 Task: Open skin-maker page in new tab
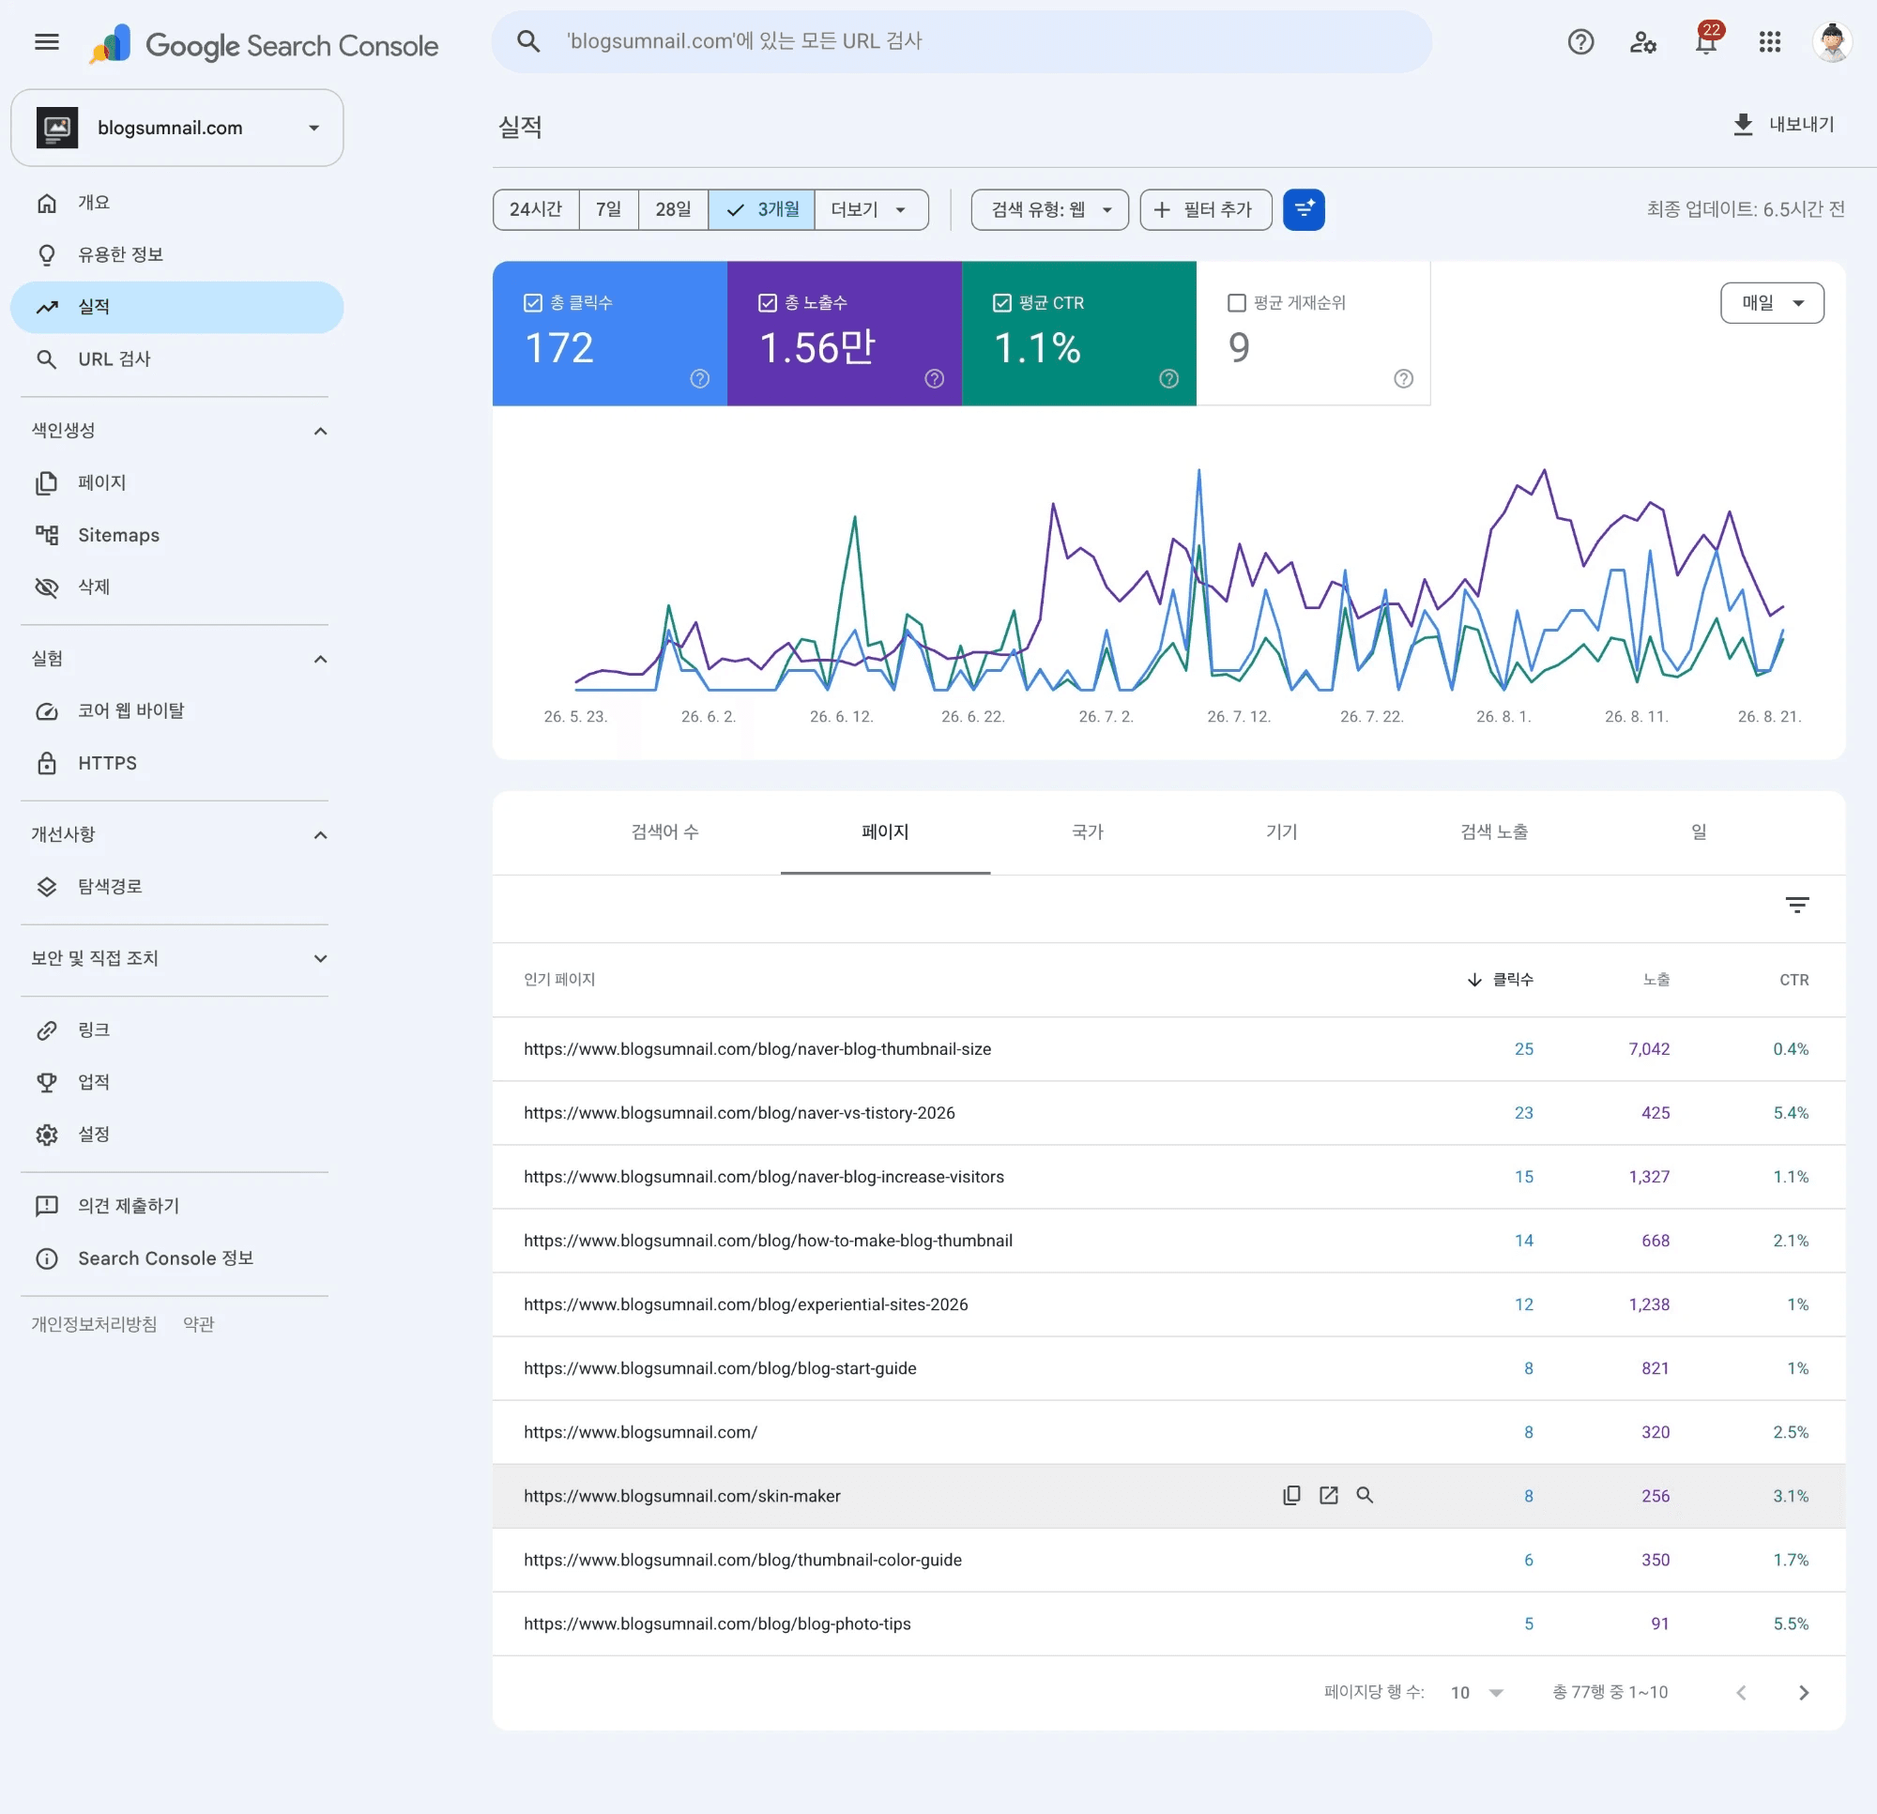tap(1328, 1494)
